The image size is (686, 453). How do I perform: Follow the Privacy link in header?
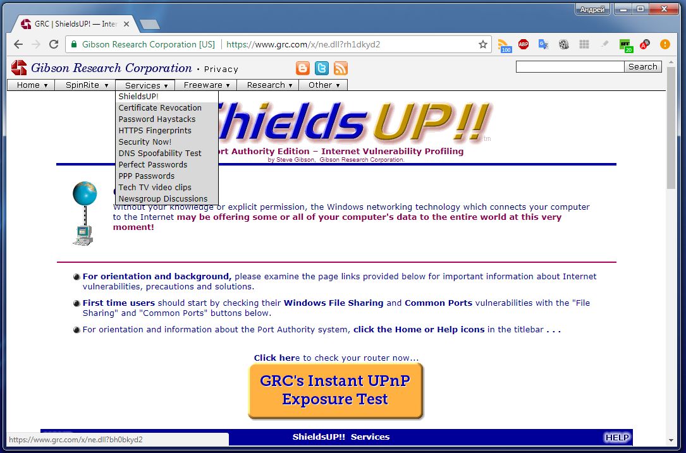coord(221,69)
